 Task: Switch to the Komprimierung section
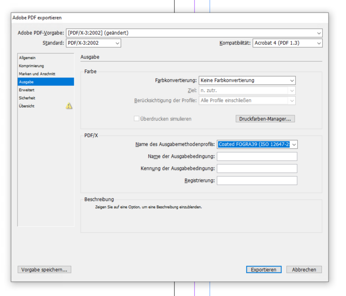31,66
